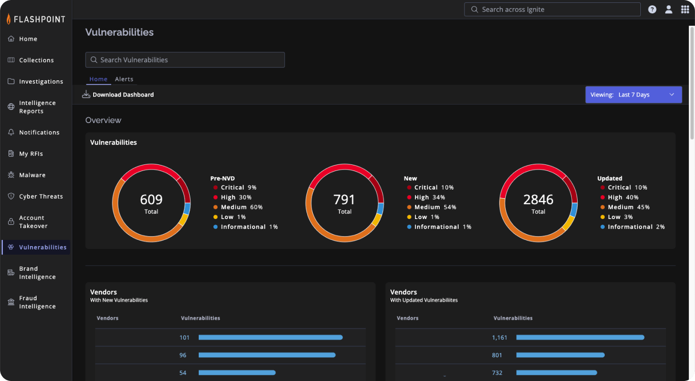Open the Notifications bell icon
Image resolution: width=695 pixels, height=381 pixels.
click(x=39, y=132)
